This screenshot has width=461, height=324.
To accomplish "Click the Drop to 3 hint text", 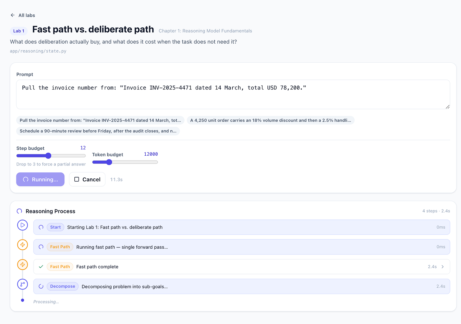I will 51,164.
